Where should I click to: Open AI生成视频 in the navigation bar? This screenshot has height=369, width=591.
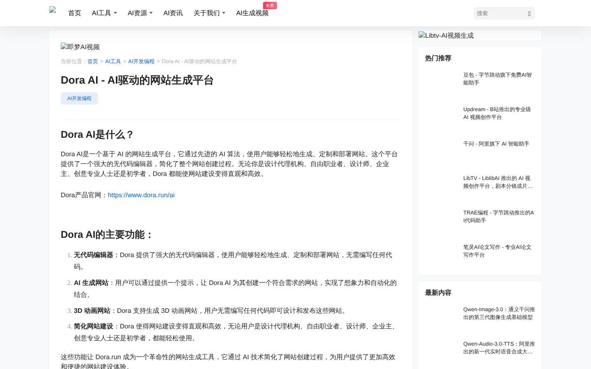252,13
